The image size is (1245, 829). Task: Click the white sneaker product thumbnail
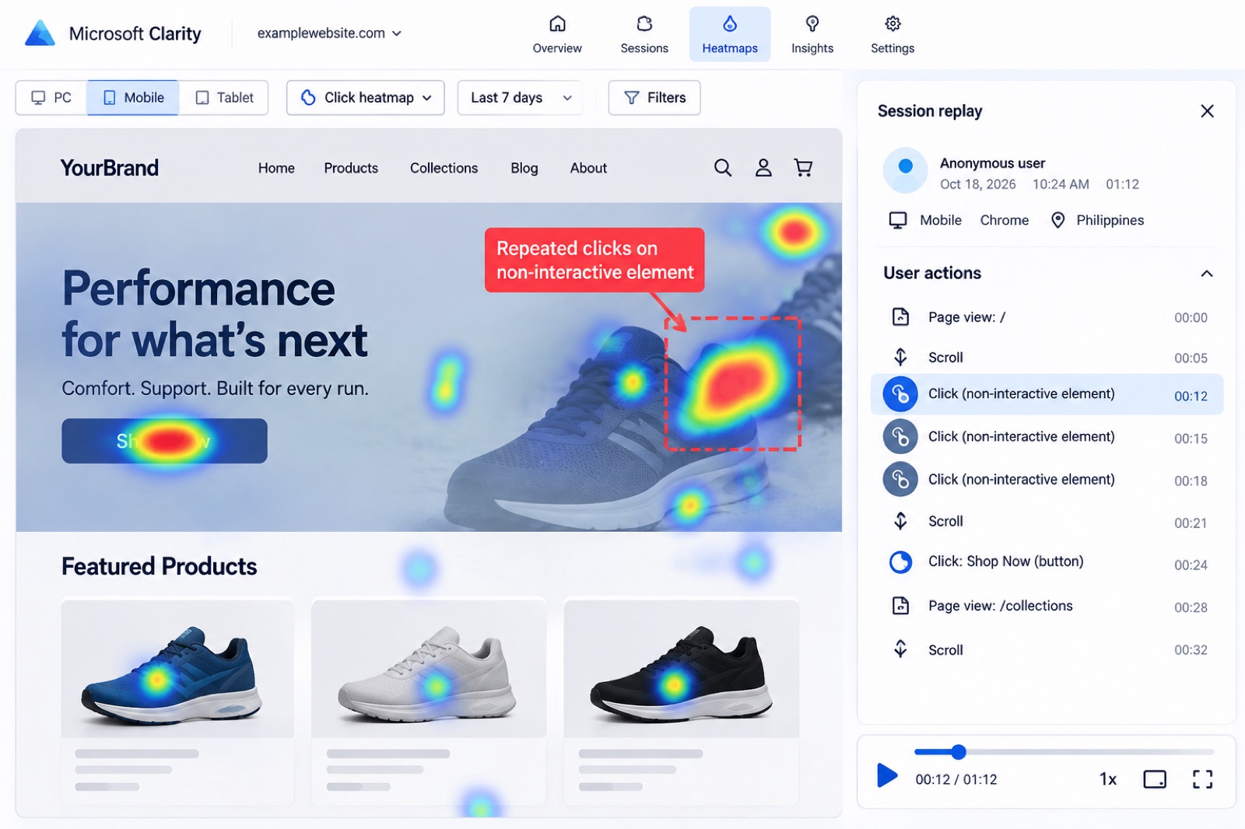click(429, 669)
